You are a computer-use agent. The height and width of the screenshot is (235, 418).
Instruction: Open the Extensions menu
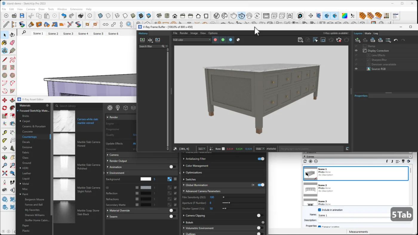click(x=76, y=9)
